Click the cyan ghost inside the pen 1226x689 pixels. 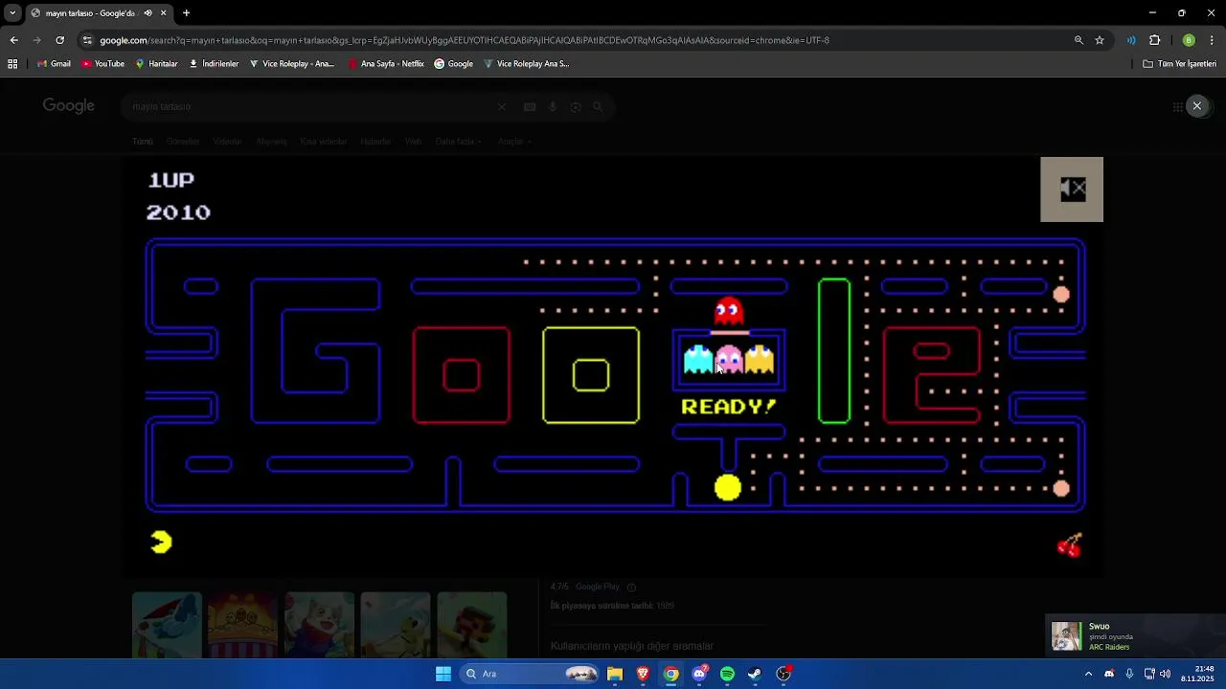[x=698, y=359]
